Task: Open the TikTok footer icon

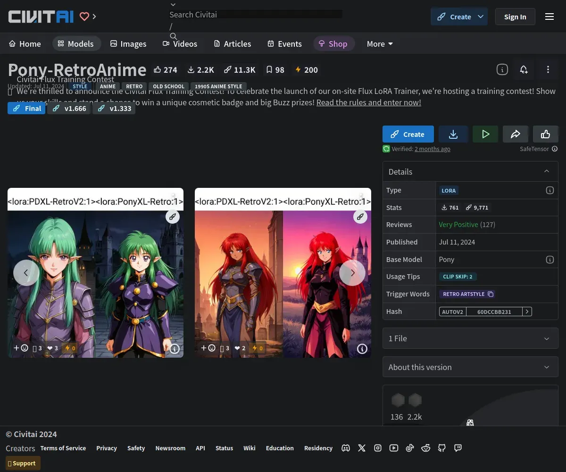Action: (410, 448)
